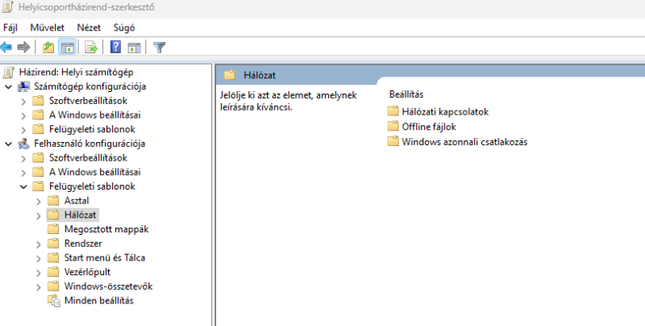Open the Súgó menu

pyautogui.click(x=124, y=27)
